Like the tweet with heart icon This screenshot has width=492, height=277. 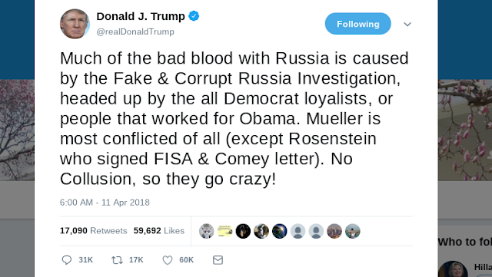pos(168,260)
